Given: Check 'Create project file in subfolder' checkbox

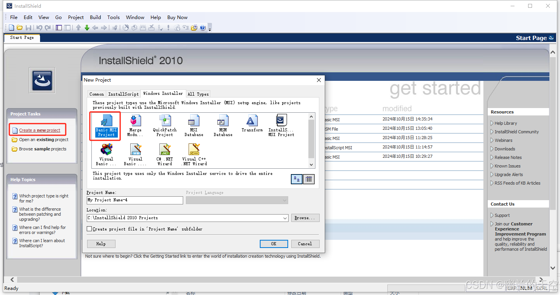Looking at the screenshot, I should [89, 229].
